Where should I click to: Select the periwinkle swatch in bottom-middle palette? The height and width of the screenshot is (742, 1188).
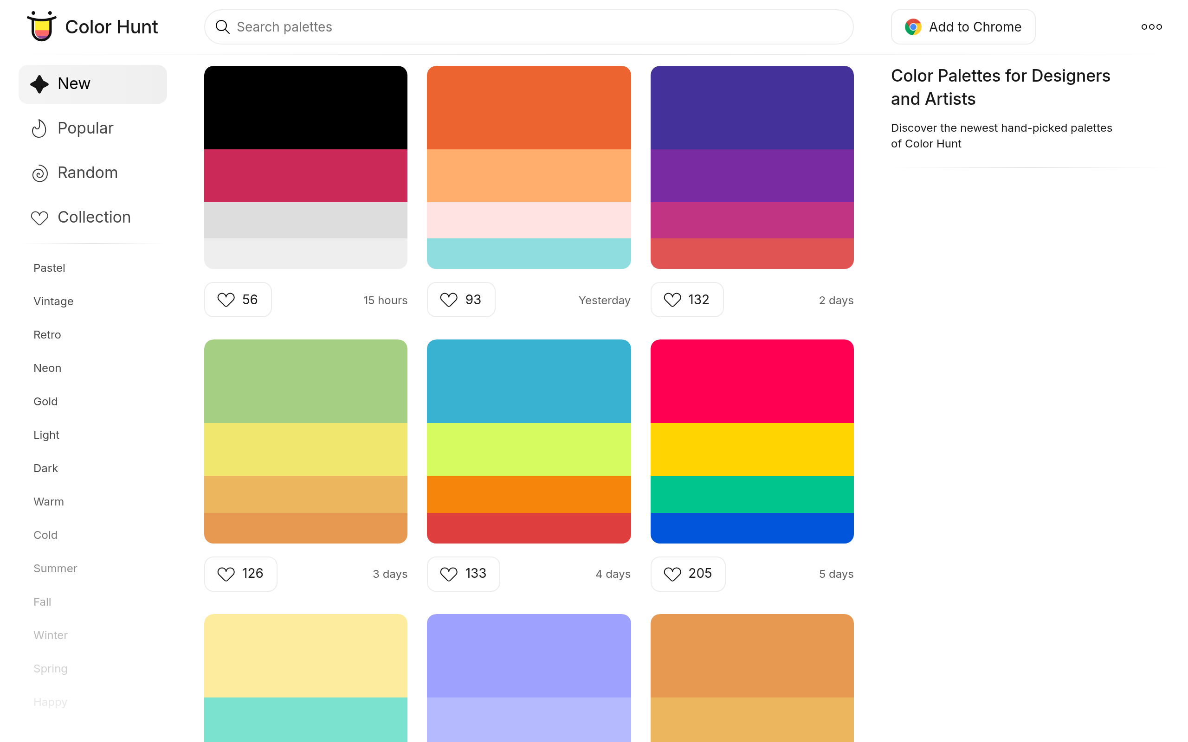(529, 656)
